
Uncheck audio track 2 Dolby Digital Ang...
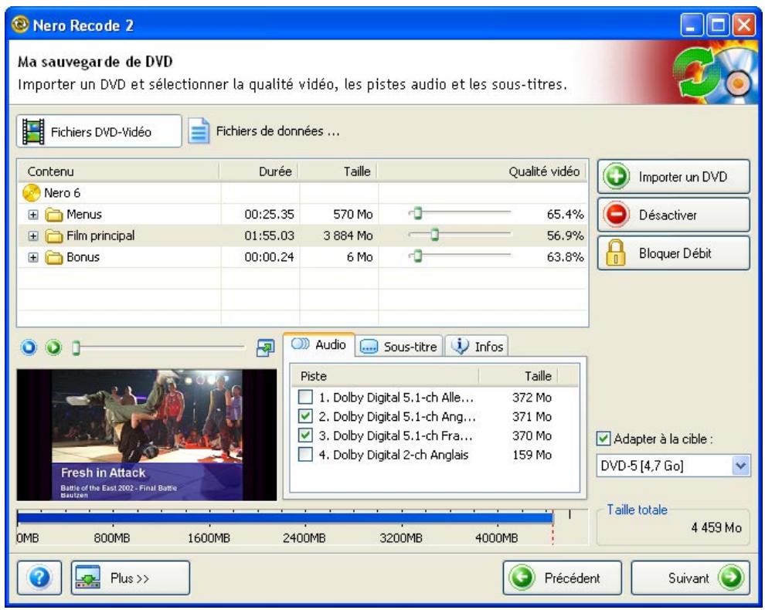click(305, 416)
